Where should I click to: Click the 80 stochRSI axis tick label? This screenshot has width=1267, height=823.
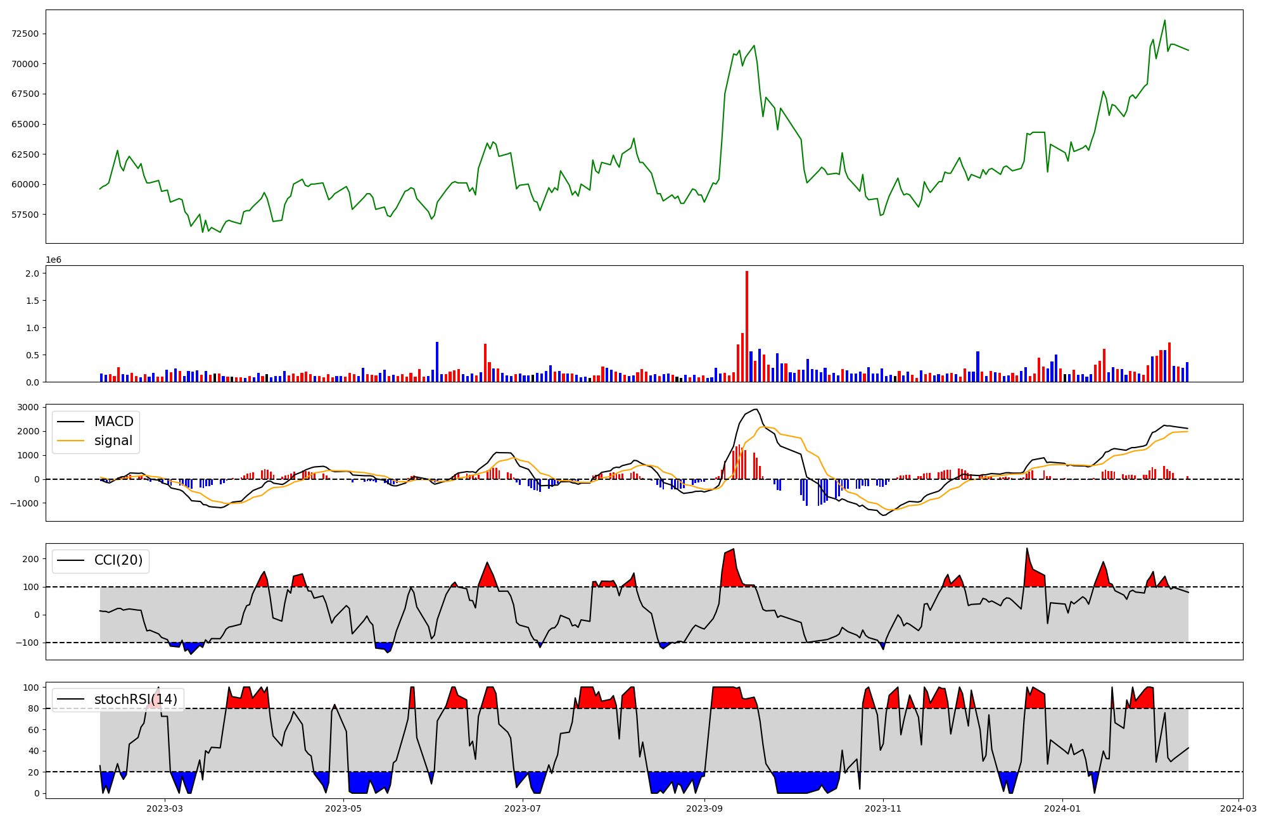point(33,708)
